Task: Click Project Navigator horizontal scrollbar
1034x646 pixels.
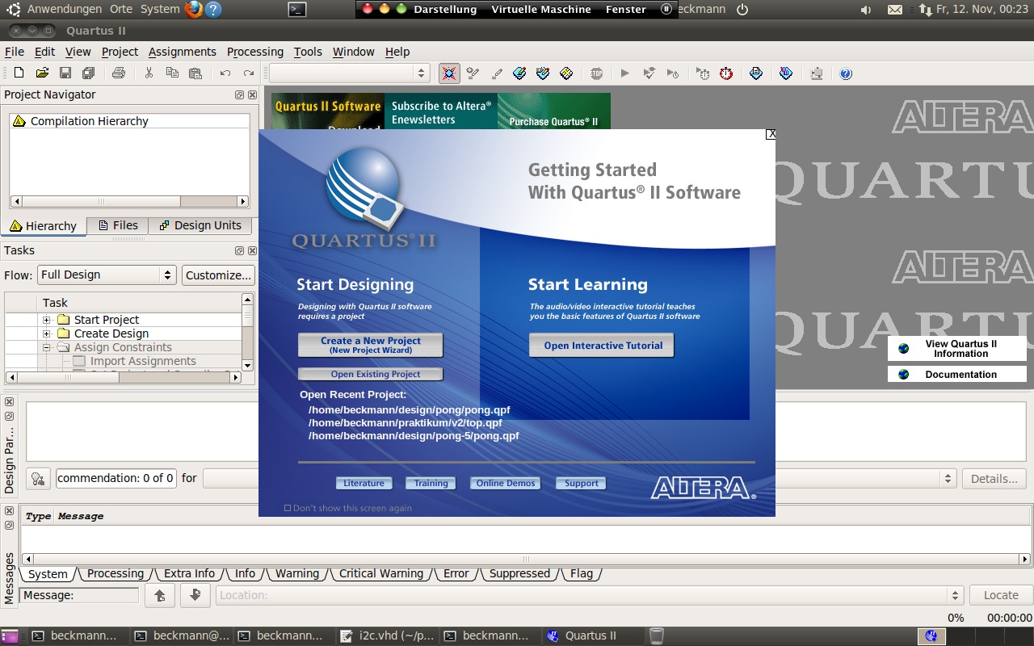Action: pos(129,202)
